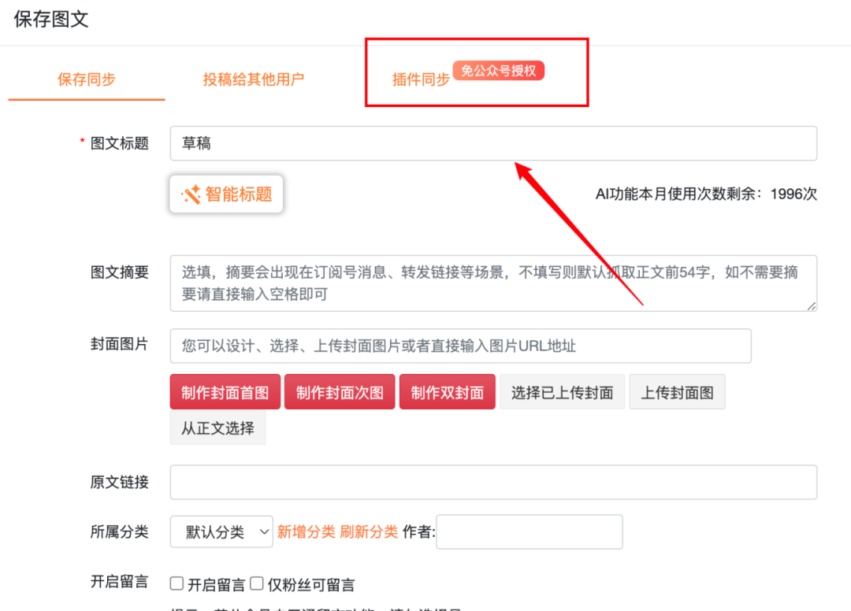Click the 新增分类 link
The width and height of the screenshot is (851, 611).
click(x=306, y=532)
